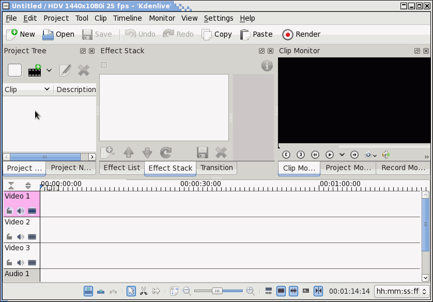433x302 pixels.
Task: Open the File menu
Action: pyautogui.click(x=11, y=18)
